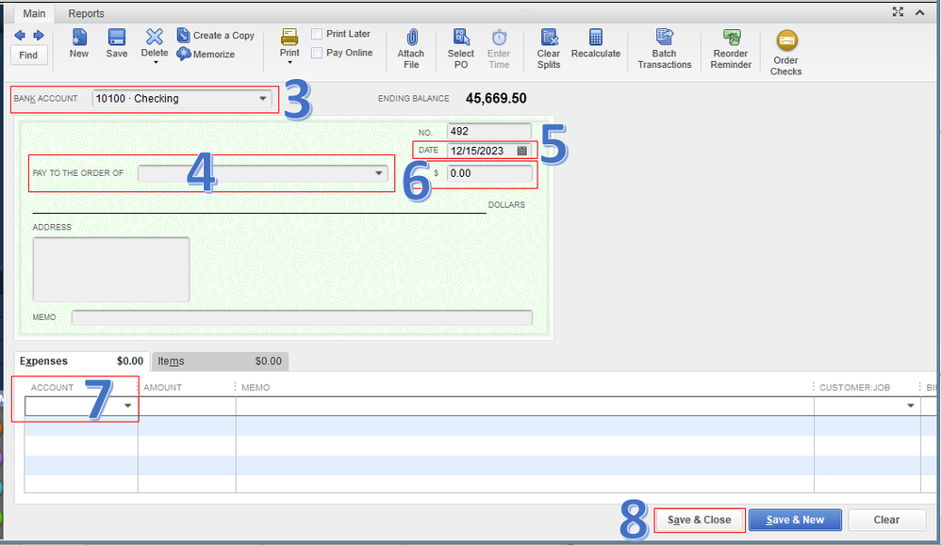Click the Clear button
Screen dimensions: 941x545
click(886, 520)
